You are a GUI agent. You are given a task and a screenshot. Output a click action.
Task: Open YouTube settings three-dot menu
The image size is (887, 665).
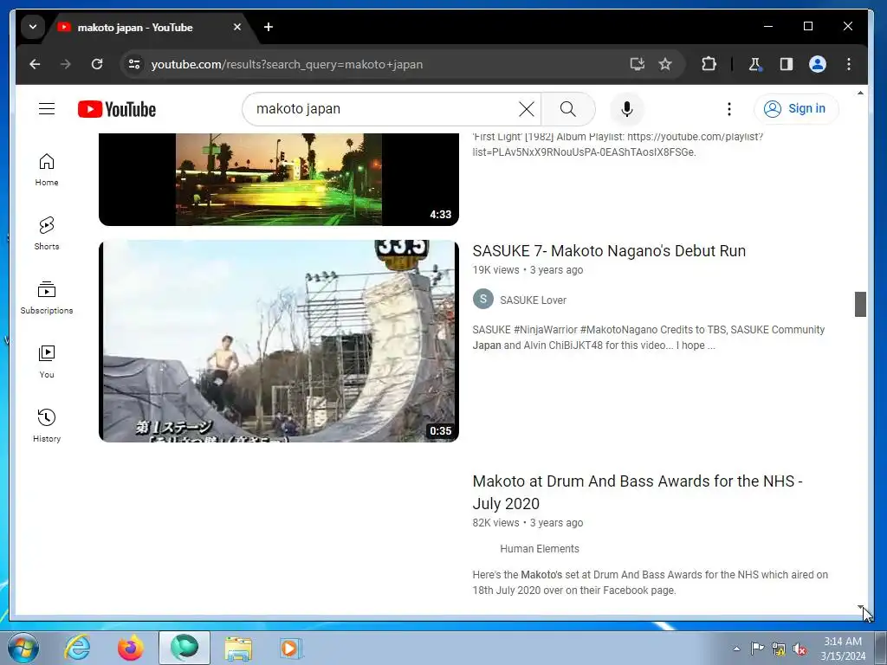(x=729, y=109)
